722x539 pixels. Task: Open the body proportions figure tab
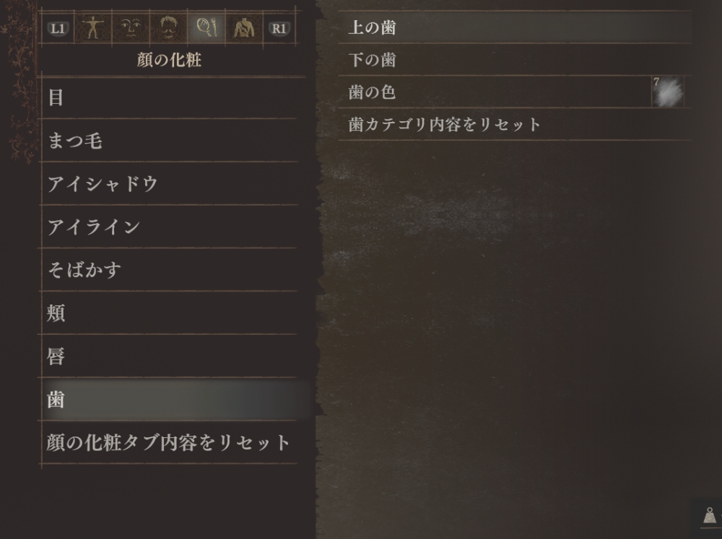click(x=93, y=28)
